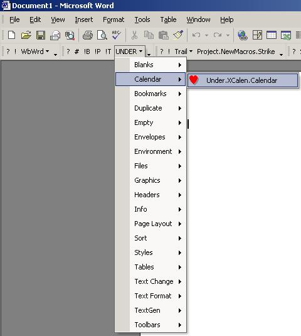
Task: Click the # toolbar button
Action: tap(77, 51)
